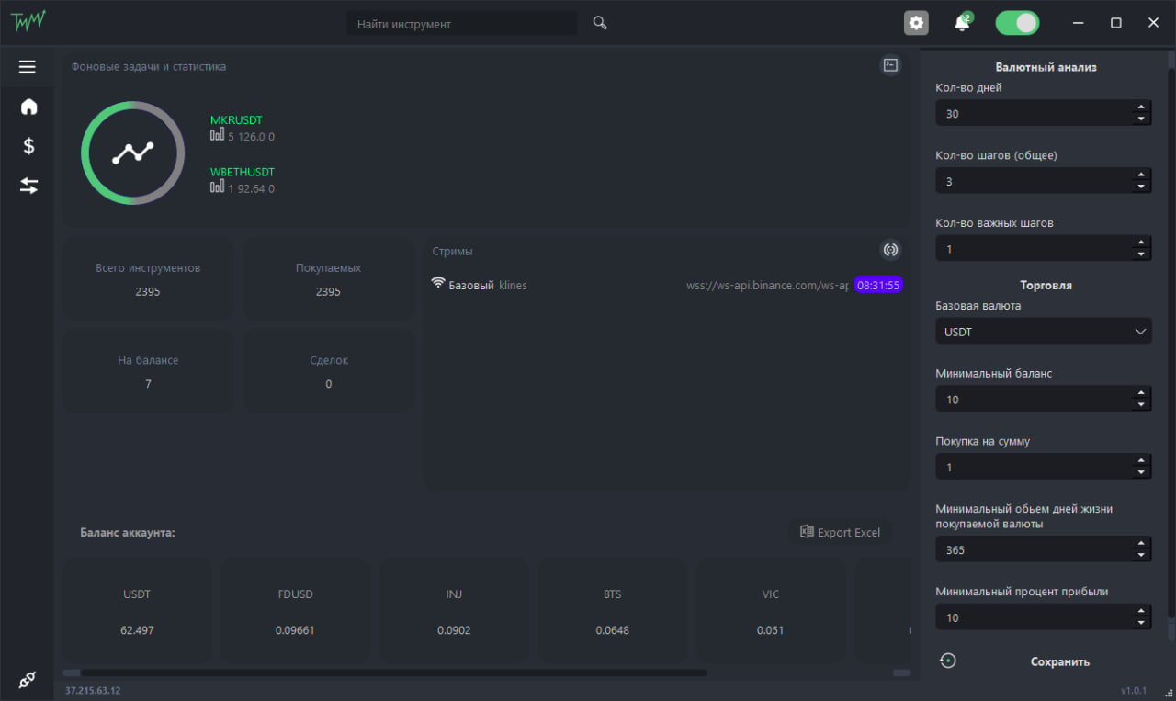This screenshot has height=701, width=1176.
Task: Decrease Покупка на сумму value
Action: tap(1141, 473)
